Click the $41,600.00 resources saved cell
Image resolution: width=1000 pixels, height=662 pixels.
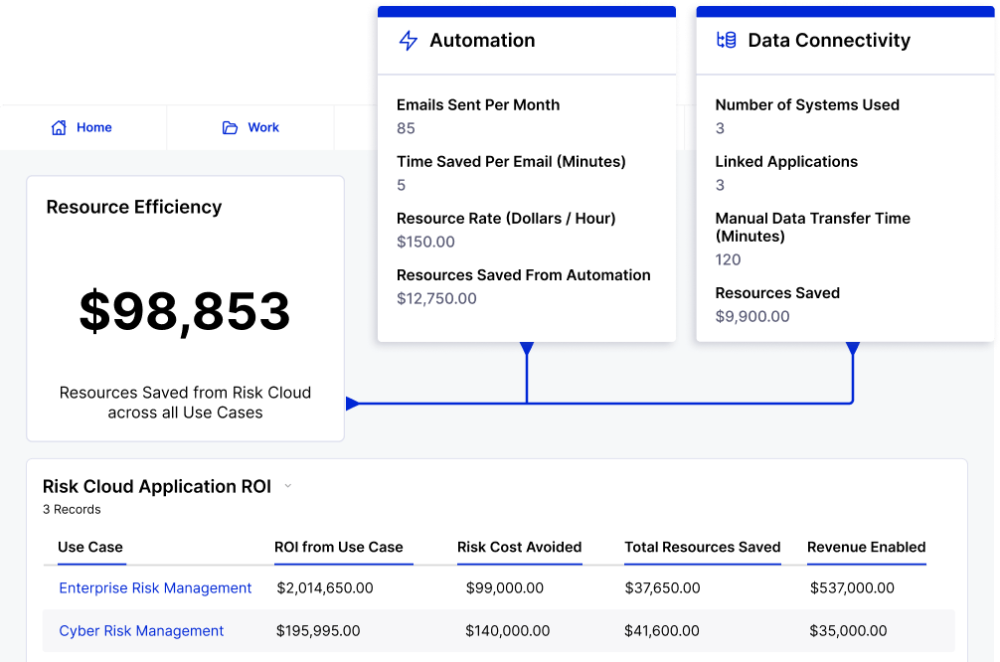pos(661,631)
